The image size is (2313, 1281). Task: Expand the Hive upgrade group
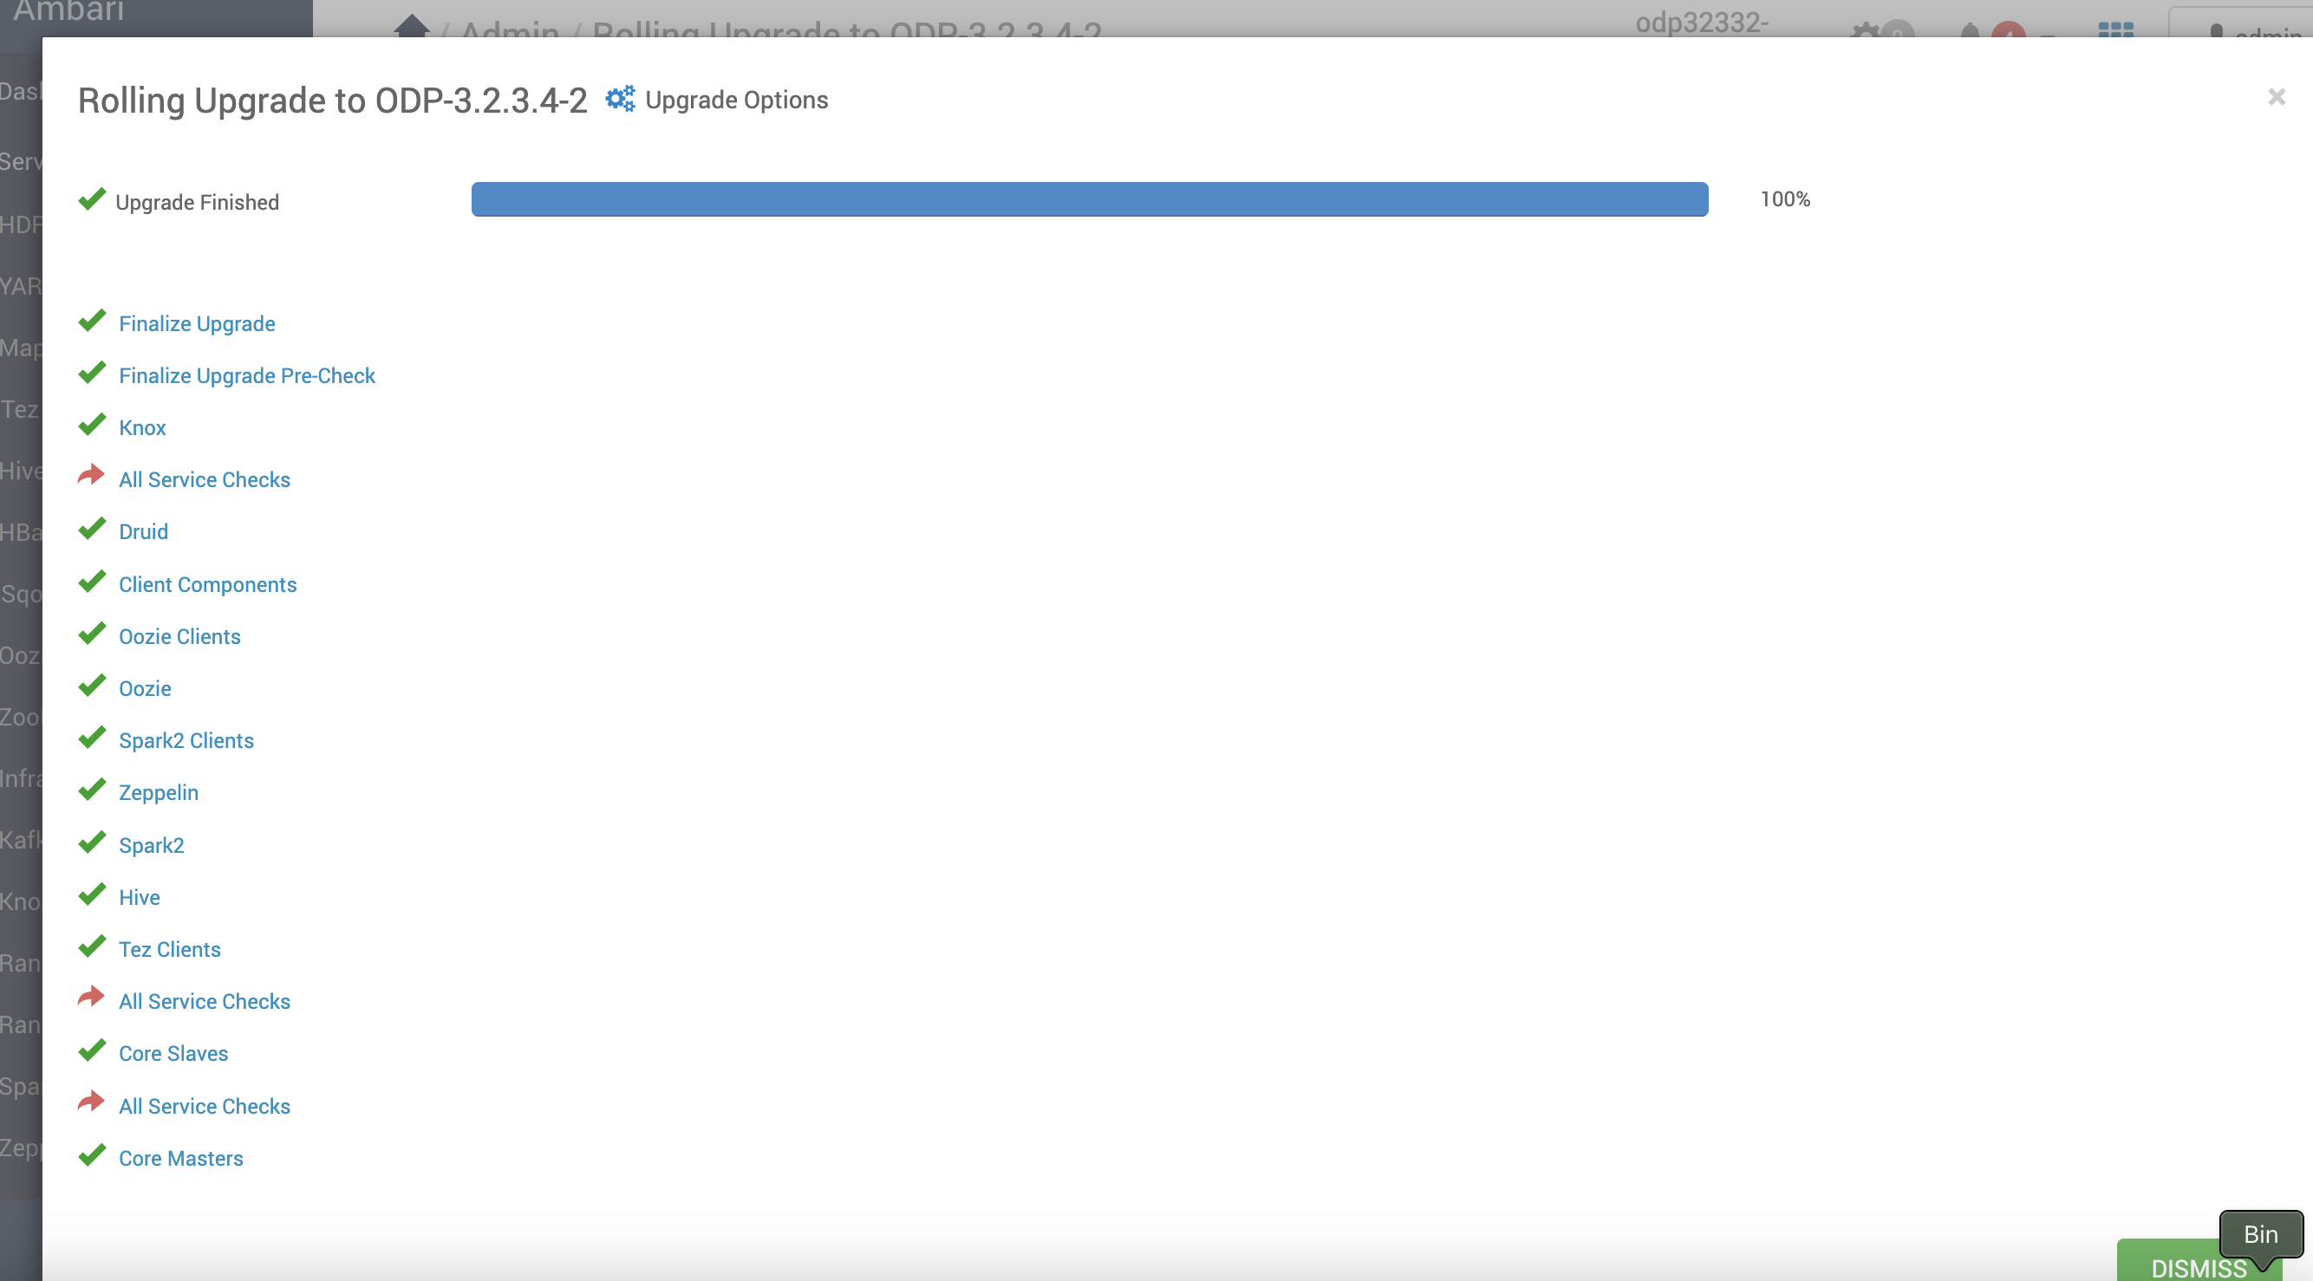pos(140,898)
